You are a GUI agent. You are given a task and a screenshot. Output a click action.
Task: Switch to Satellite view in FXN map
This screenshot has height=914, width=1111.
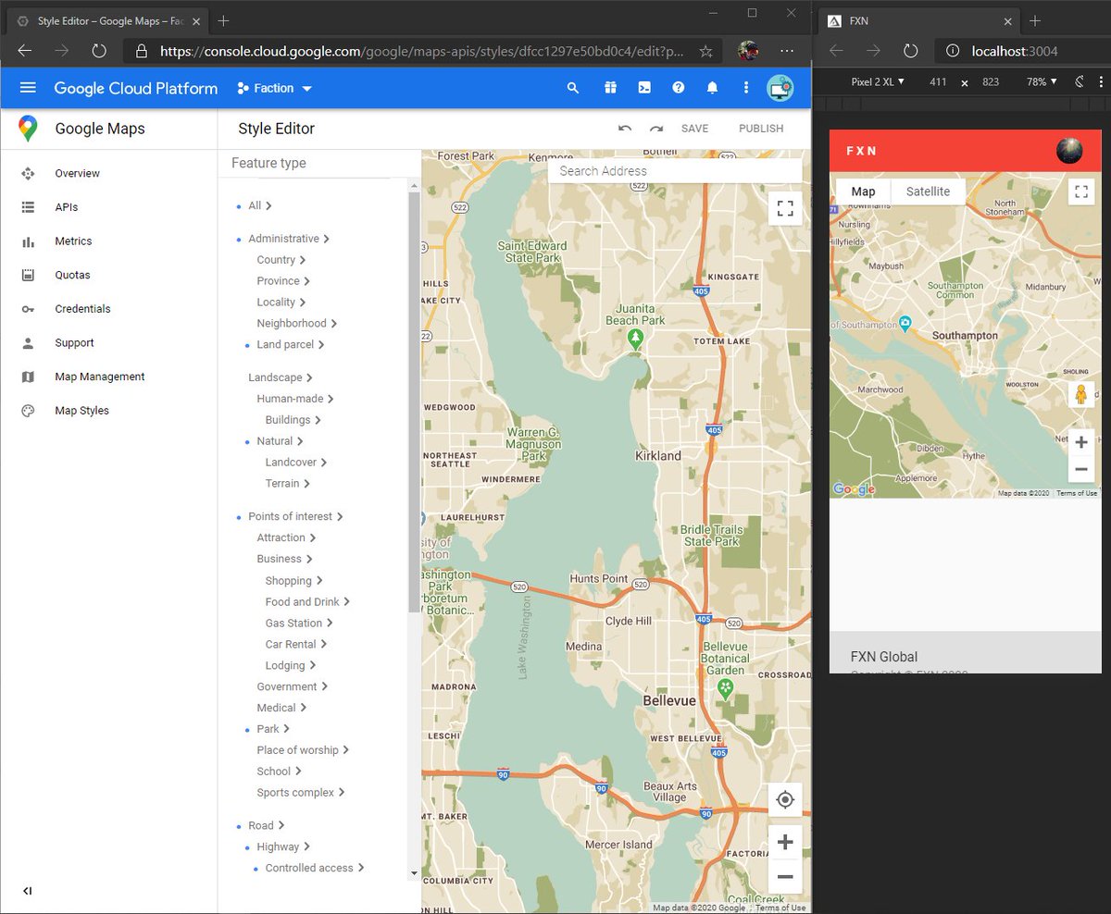click(x=928, y=191)
